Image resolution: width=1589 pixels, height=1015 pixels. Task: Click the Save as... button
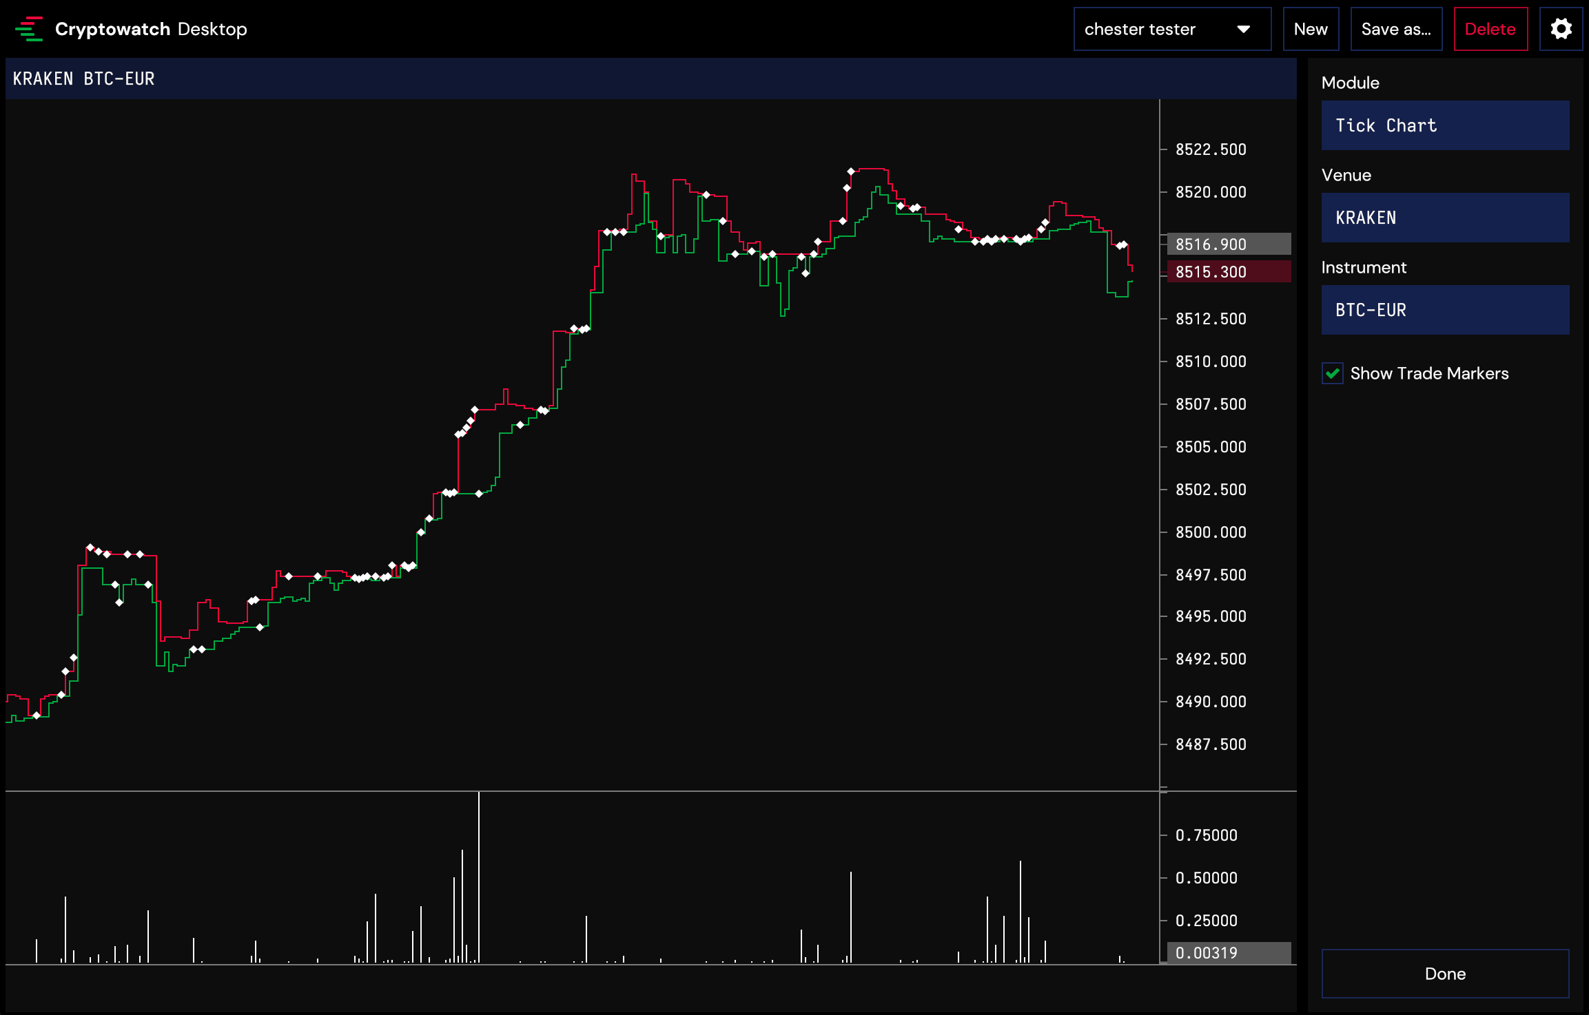(x=1396, y=29)
